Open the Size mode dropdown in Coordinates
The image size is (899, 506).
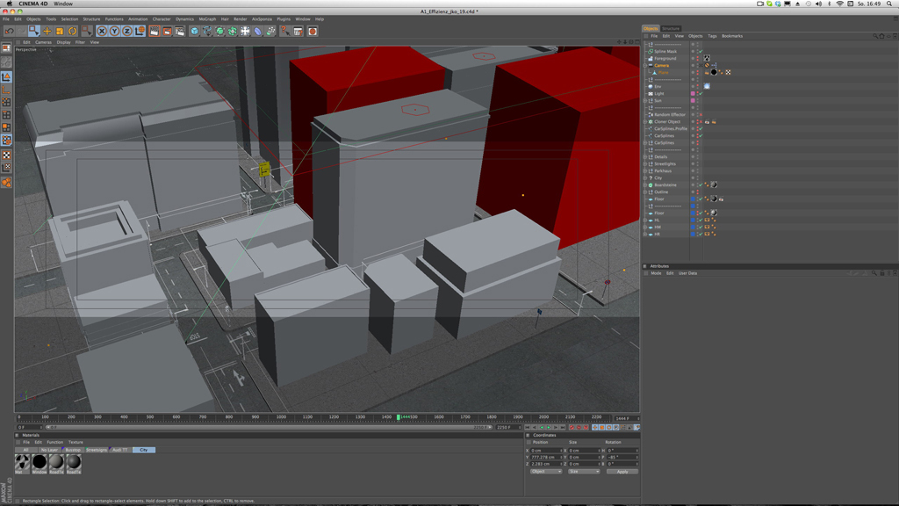click(584, 472)
